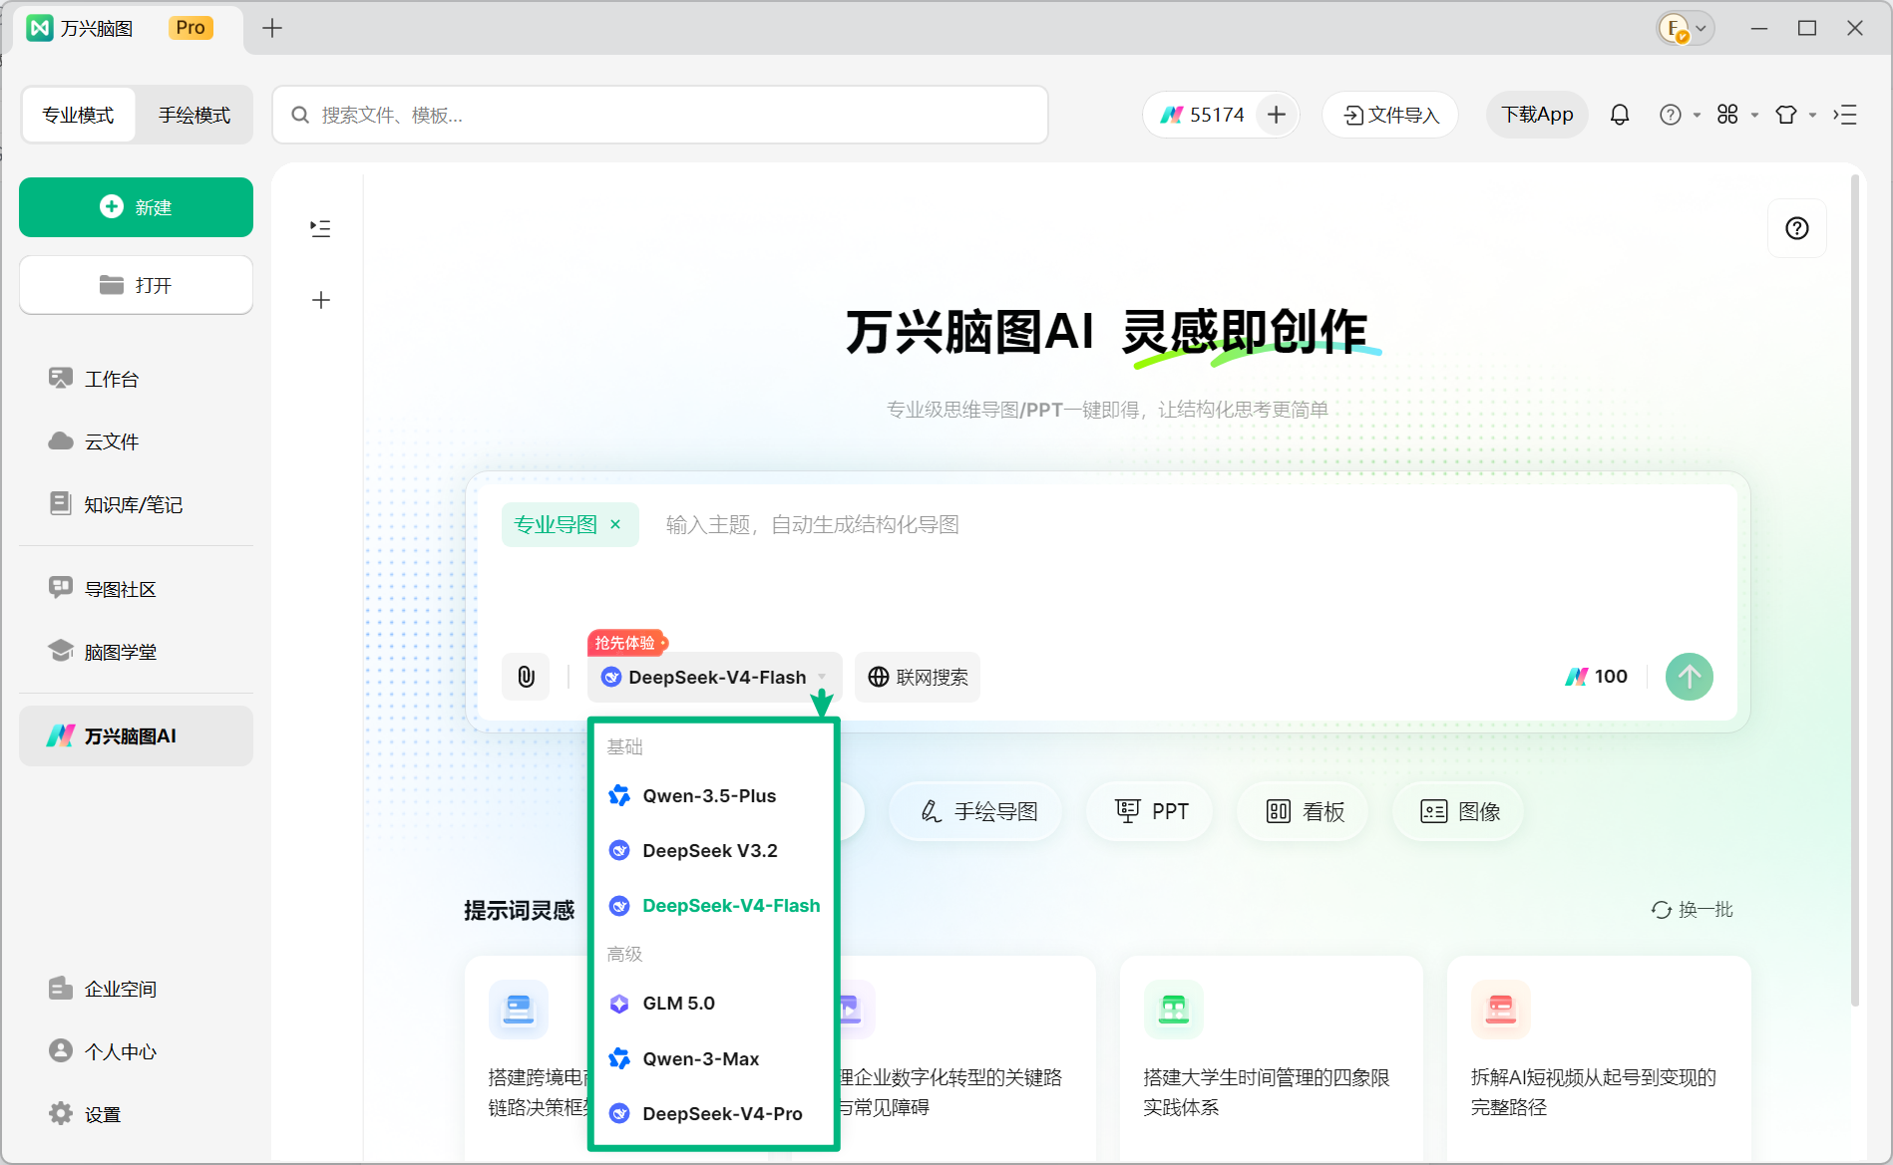Click the 100 credits cost indicator
The image size is (1893, 1165).
tap(1596, 677)
